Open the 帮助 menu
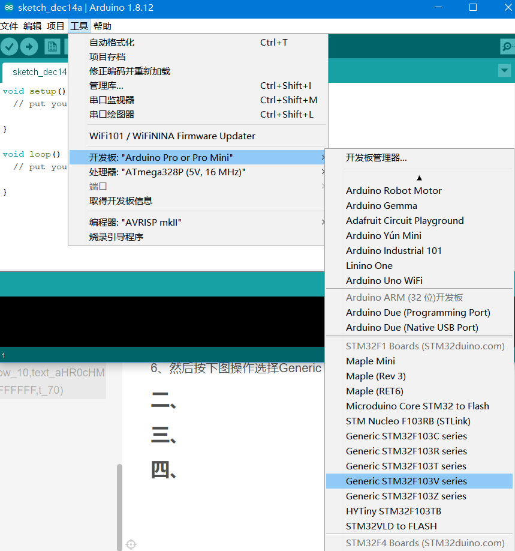515x551 pixels. 103,26
